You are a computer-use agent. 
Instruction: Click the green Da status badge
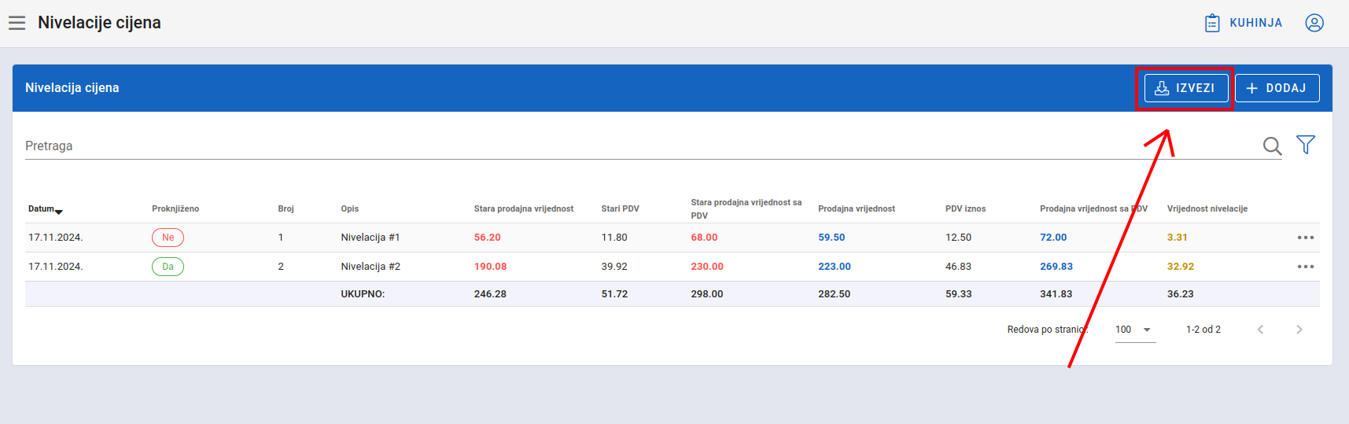(x=168, y=267)
